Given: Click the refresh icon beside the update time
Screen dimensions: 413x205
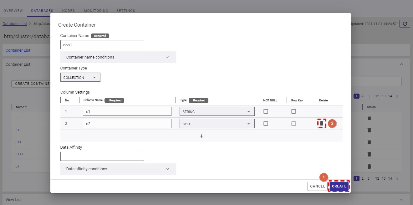Looking at the screenshot, I should coord(405,24).
